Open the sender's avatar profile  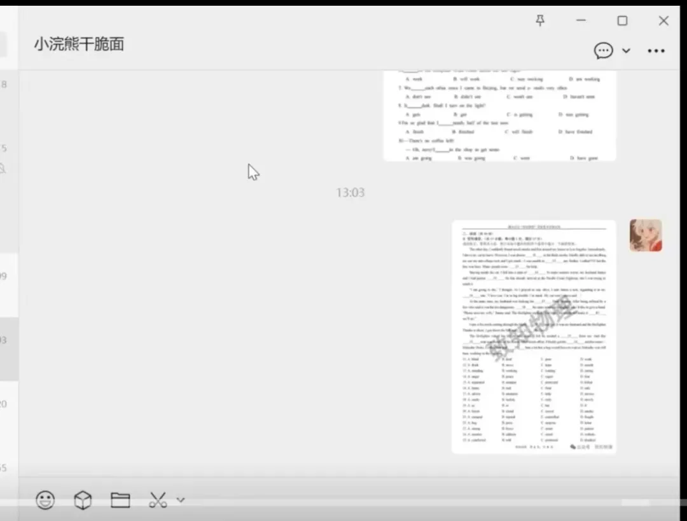(x=646, y=235)
